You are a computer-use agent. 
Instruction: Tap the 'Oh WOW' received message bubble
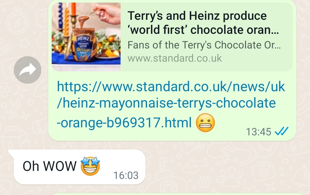click(x=80, y=167)
